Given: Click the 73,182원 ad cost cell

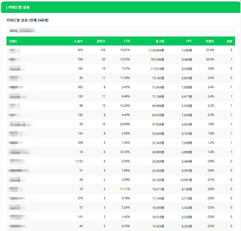Looking at the screenshot, I should point(158,78).
